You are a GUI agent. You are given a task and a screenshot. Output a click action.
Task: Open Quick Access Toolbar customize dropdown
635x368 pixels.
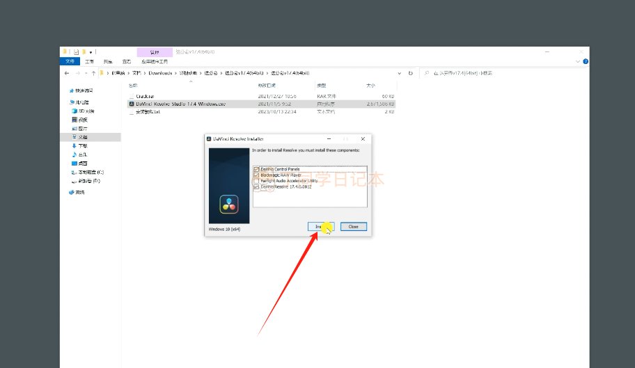(x=91, y=52)
